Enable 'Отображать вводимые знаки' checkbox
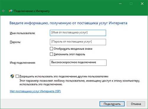This screenshot has height=109, width=148. click(52, 48)
